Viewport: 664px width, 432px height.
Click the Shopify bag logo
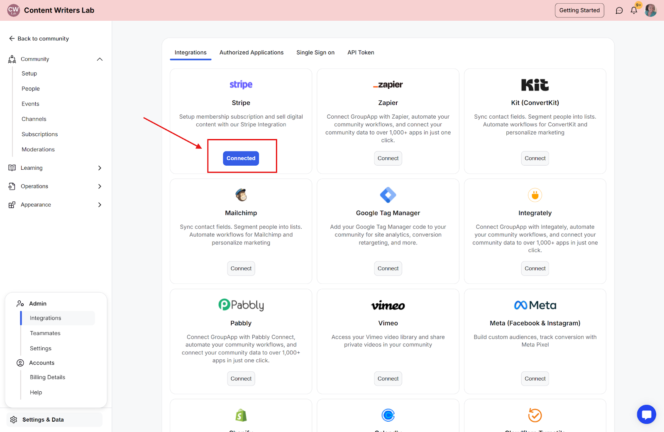241,415
